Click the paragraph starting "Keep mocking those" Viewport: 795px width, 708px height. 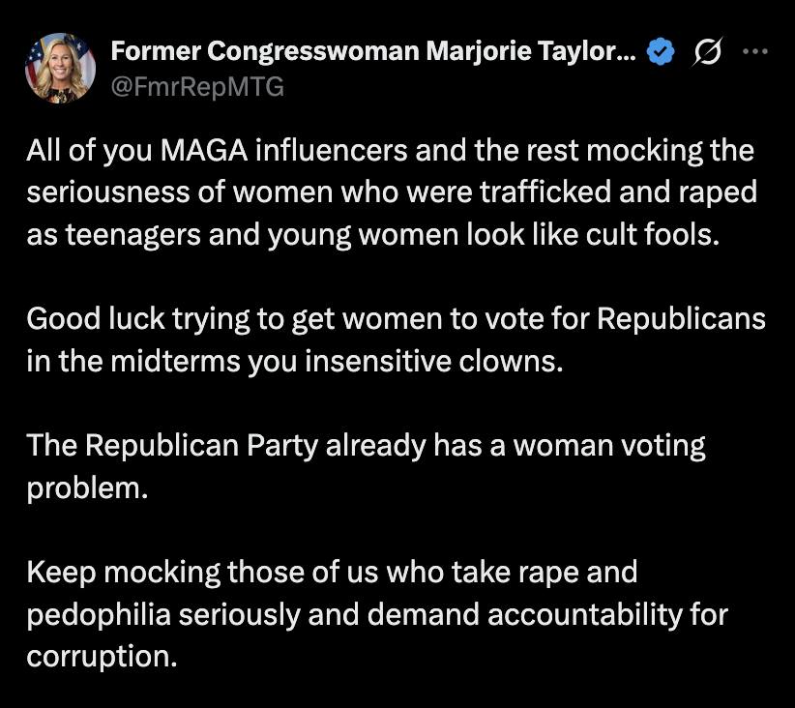(377, 613)
